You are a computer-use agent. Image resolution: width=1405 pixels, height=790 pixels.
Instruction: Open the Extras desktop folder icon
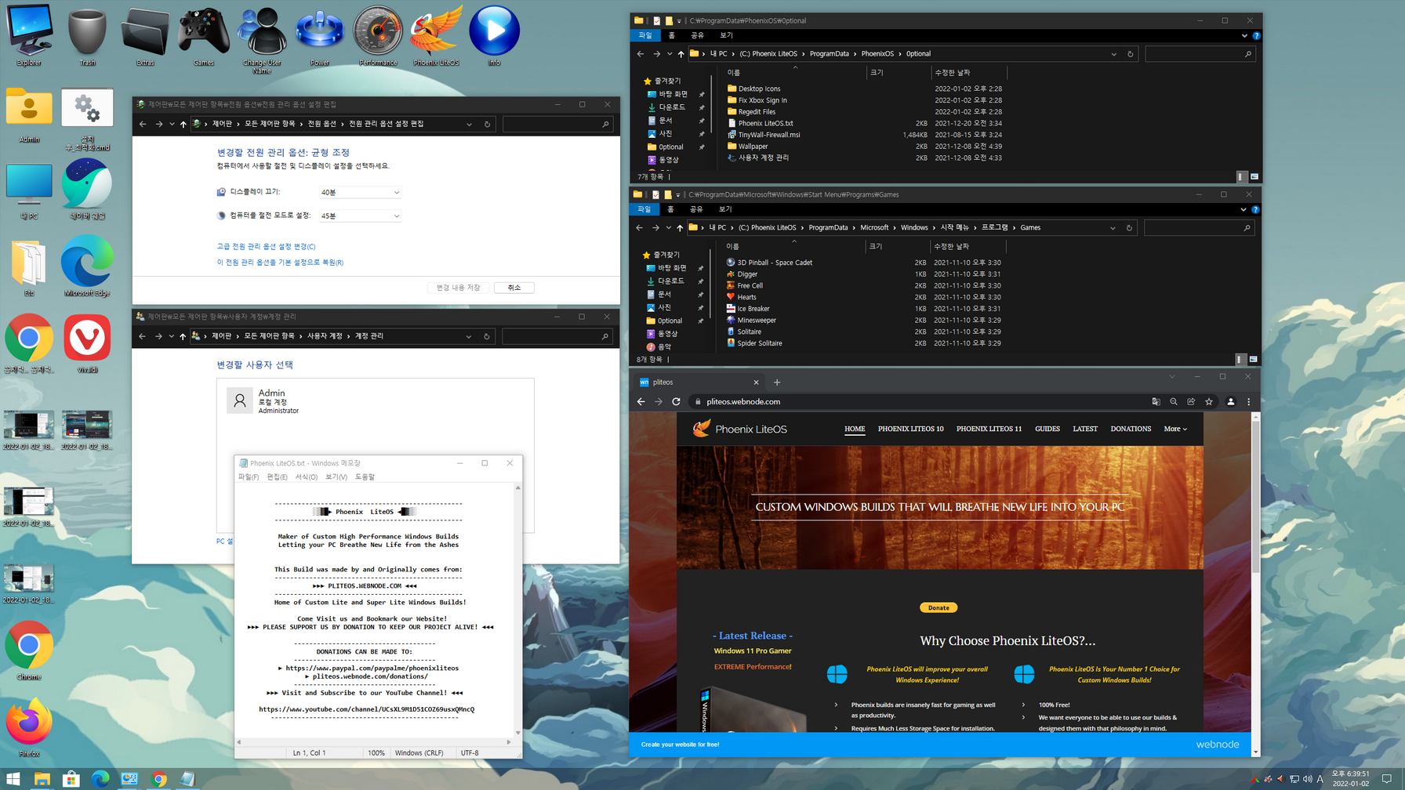(146, 35)
